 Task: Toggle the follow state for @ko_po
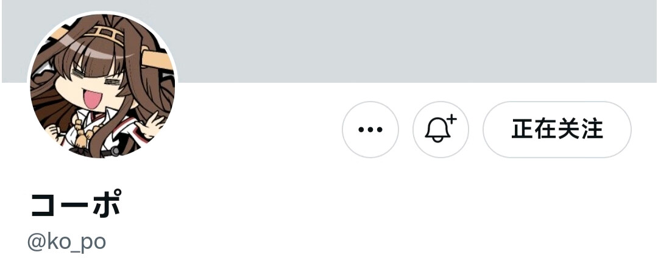point(557,130)
